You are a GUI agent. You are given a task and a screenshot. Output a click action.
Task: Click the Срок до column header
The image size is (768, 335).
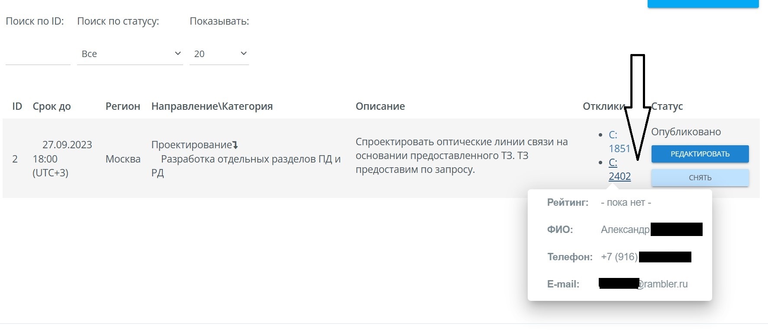[52, 106]
